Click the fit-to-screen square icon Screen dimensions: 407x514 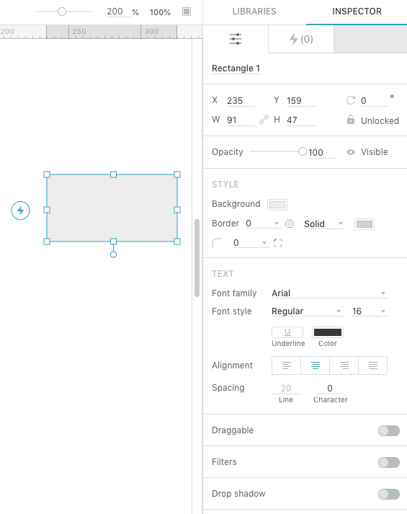[187, 12]
